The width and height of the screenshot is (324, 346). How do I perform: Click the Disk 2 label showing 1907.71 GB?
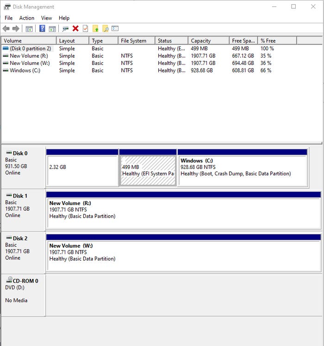[23, 252]
